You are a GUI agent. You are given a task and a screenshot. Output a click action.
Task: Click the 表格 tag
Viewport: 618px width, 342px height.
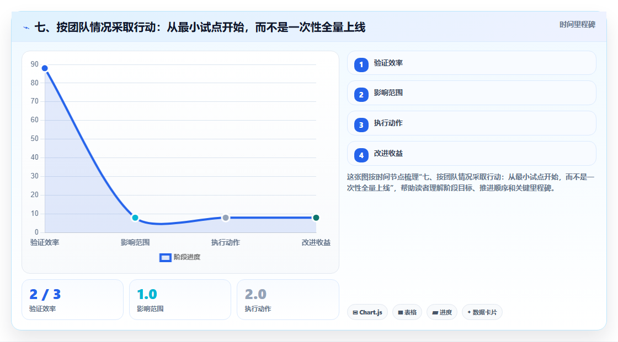(x=407, y=312)
